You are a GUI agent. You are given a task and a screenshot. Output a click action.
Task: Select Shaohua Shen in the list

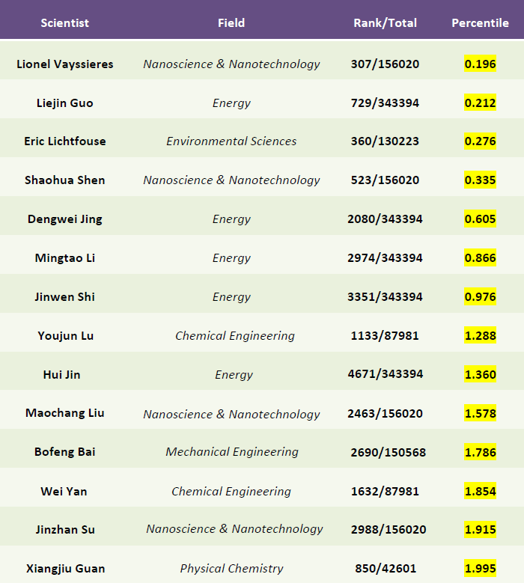click(x=65, y=180)
